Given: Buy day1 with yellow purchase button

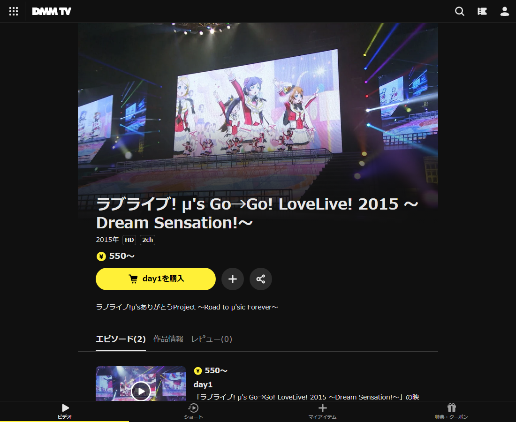Looking at the screenshot, I should coord(156,279).
